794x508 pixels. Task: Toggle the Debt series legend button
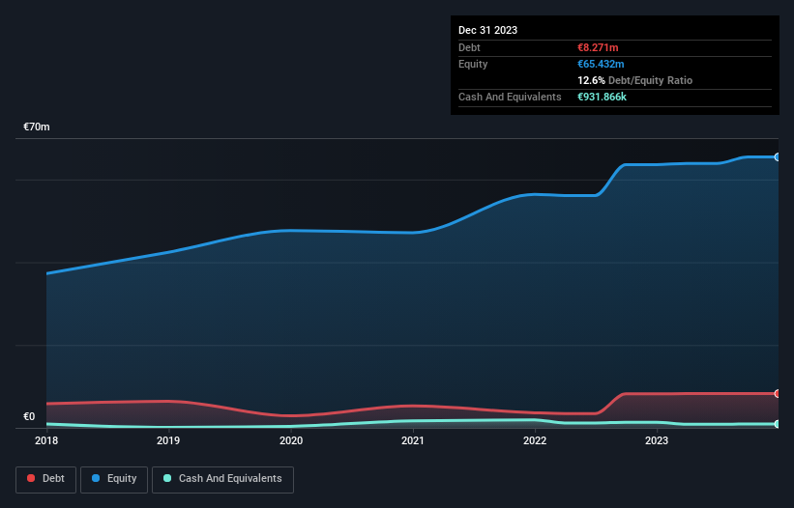pos(46,479)
